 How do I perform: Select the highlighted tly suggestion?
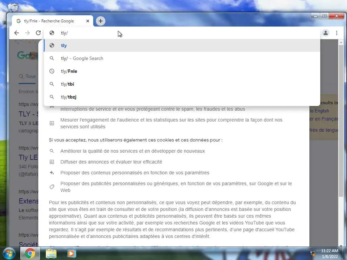tap(182, 46)
